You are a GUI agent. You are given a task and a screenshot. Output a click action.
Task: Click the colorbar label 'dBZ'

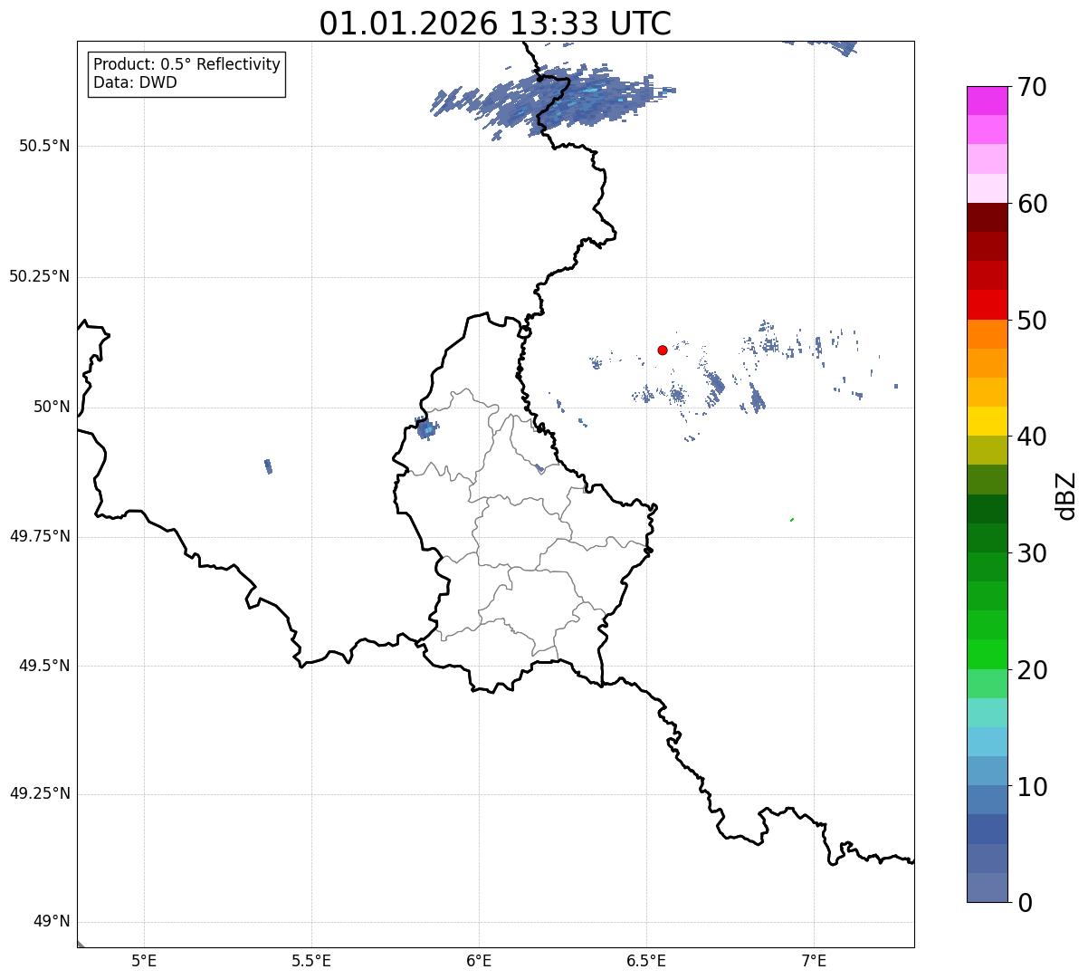1066,495
